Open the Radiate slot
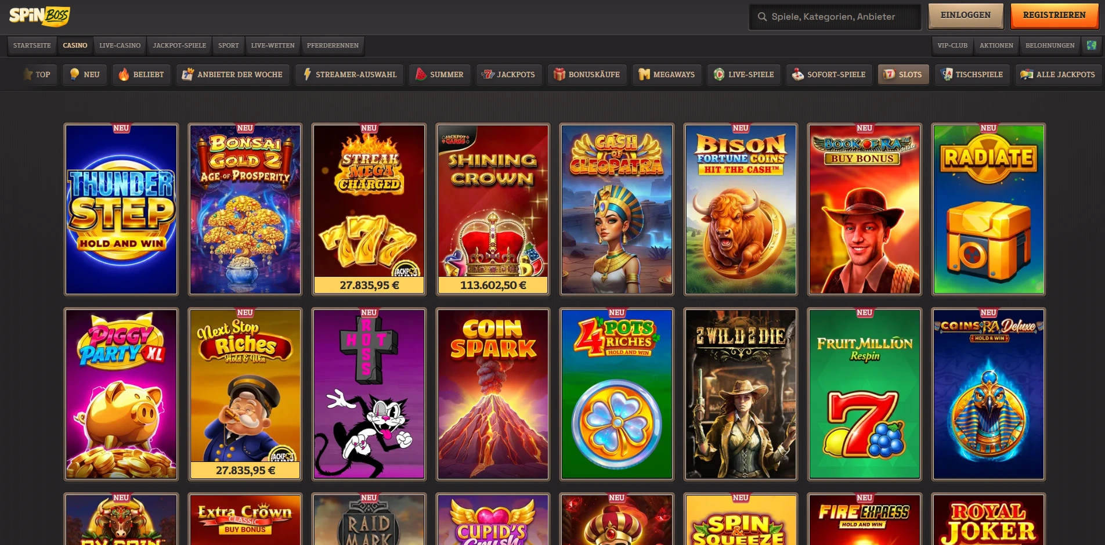 (x=989, y=210)
